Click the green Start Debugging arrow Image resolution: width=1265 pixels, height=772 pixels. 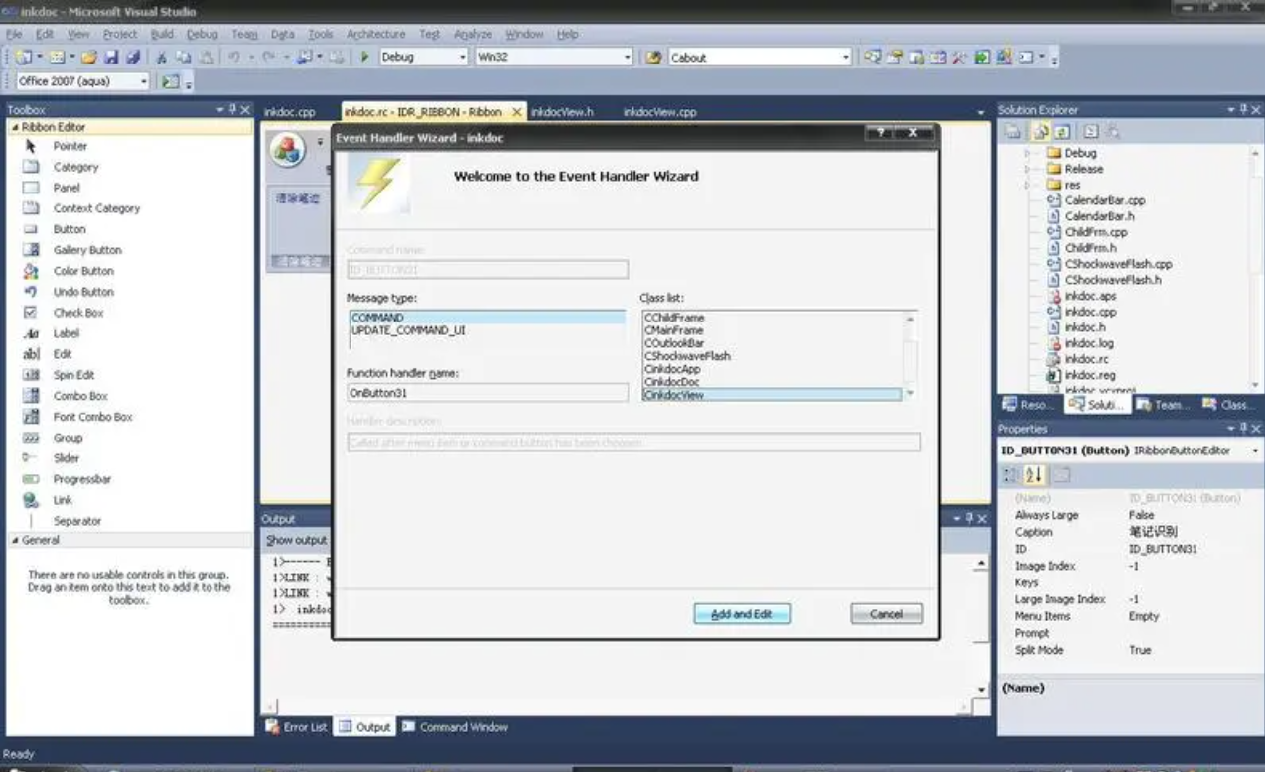coord(365,57)
